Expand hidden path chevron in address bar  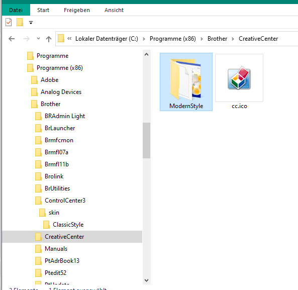click(x=69, y=39)
